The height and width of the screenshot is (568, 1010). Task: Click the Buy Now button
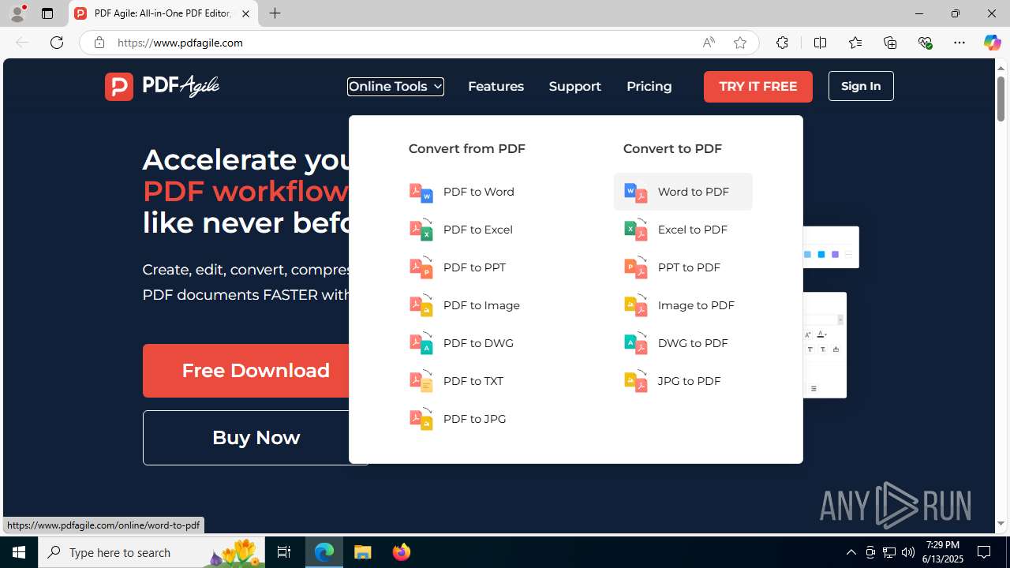point(256,438)
